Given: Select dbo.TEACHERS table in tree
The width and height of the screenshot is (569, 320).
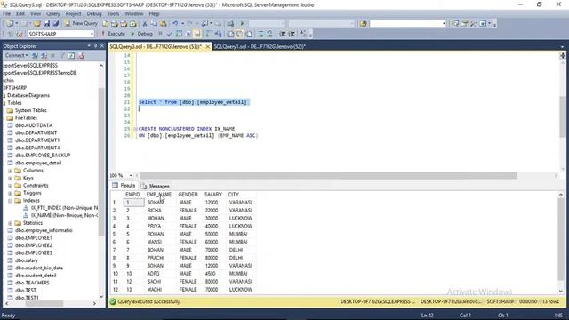Looking at the screenshot, I should [32, 283].
